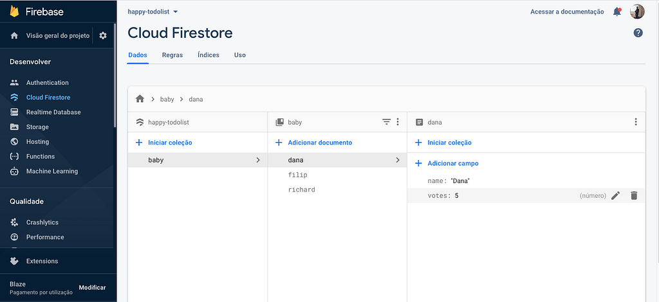Click Visão geral do projeto
This screenshot has height=302, width=659.
click(58, 35)
